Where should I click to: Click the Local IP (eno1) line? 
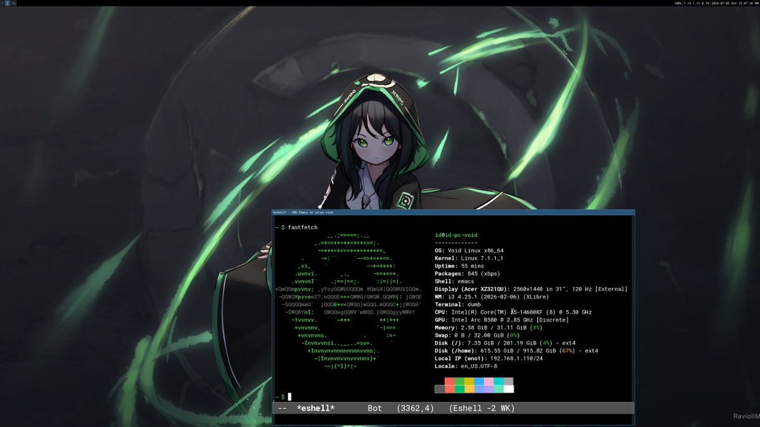488,359
